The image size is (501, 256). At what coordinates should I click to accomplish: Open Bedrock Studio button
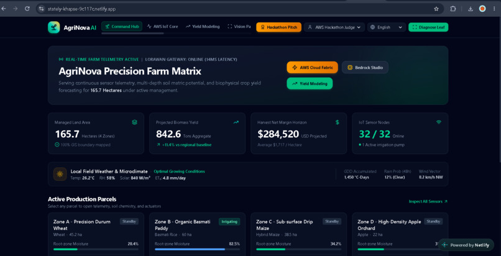(365, 68)
